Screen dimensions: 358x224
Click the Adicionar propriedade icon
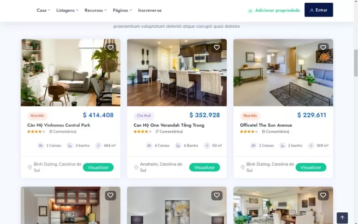click(250, 10)
